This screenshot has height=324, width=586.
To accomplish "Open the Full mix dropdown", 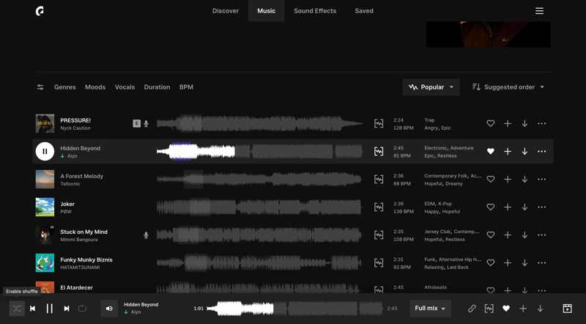I will click(430, 309).
